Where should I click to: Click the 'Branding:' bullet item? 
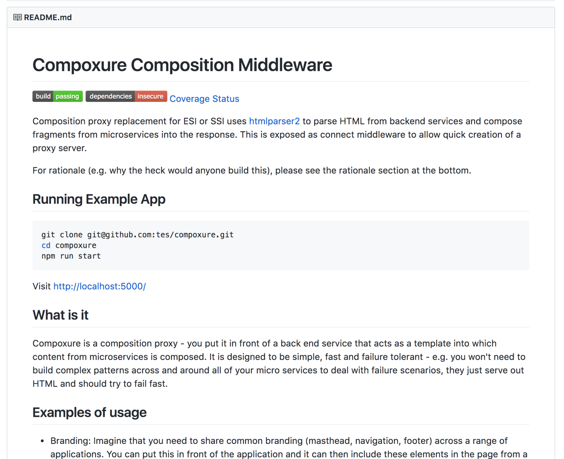point(289,447)
